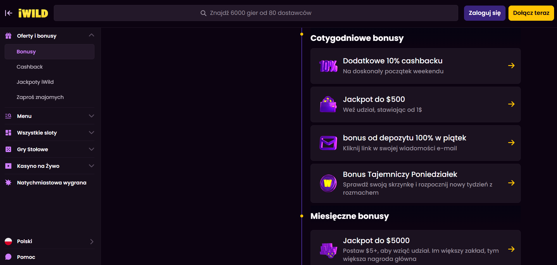Open Jackpoty iWild sidebar item

pyautogui.click(x=35, y=82)
